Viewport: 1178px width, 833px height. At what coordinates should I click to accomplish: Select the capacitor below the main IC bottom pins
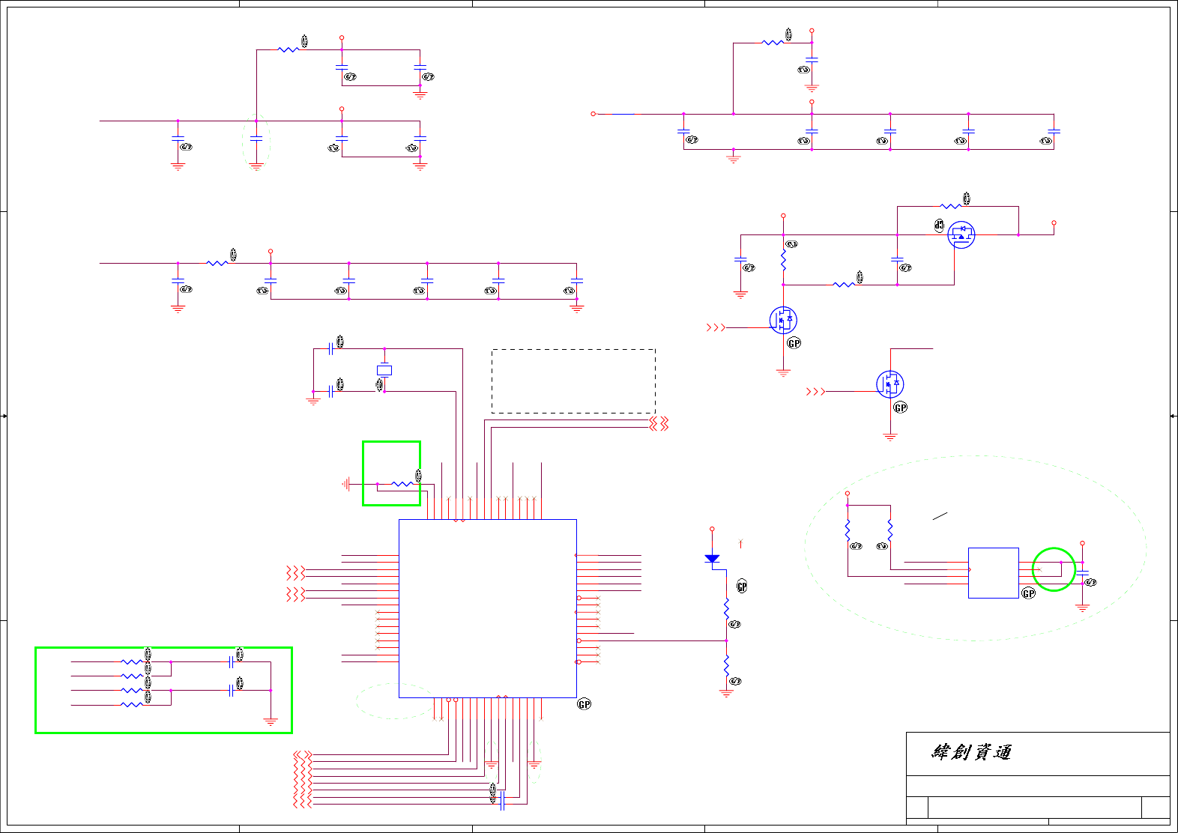click(x=502, y=802)
